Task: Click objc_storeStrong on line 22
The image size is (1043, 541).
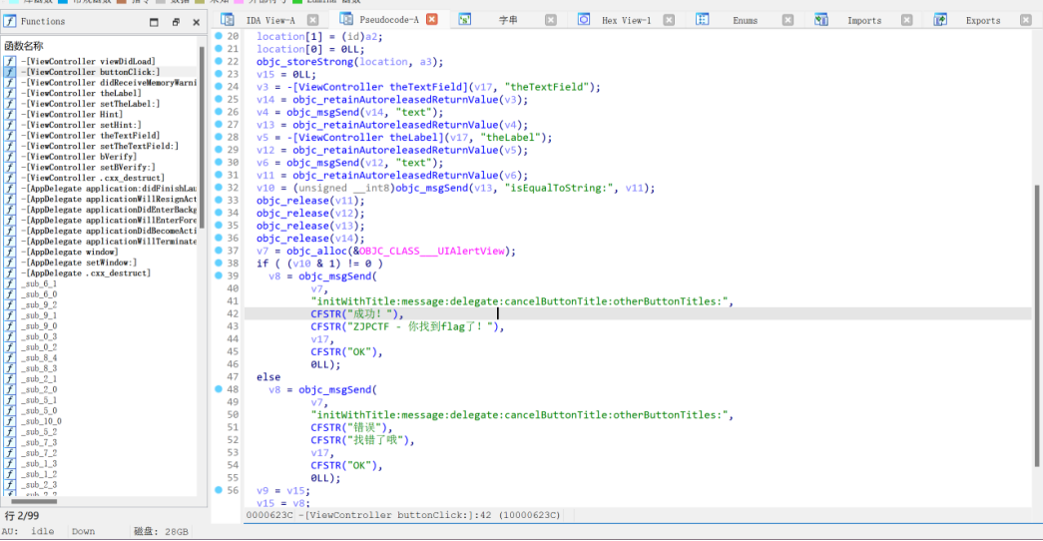Action: pos(304,61)
